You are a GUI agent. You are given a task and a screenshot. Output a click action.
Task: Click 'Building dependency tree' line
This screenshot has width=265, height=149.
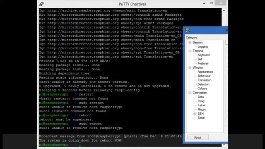click(x=64, y=74)
